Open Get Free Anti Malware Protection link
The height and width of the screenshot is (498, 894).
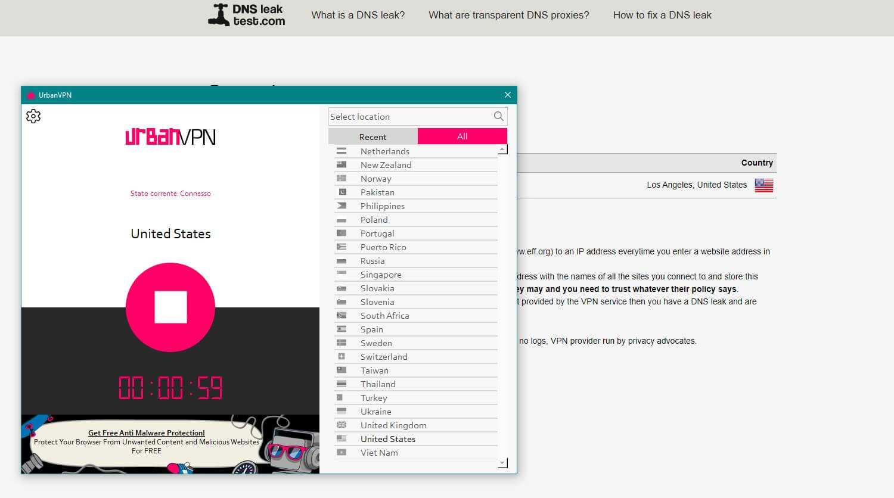click(147, 433)
